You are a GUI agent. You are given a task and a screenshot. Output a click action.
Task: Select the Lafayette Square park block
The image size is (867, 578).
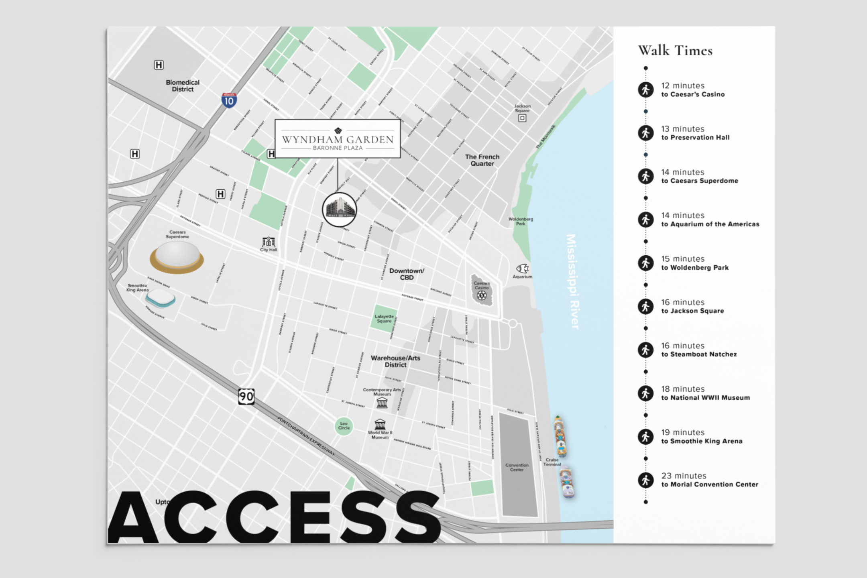(384, 318)
